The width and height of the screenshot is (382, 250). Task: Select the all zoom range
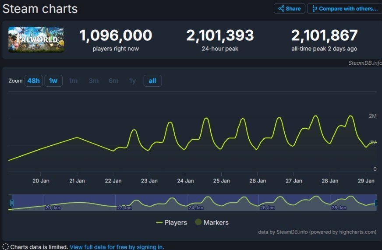[x=152, y=81]
